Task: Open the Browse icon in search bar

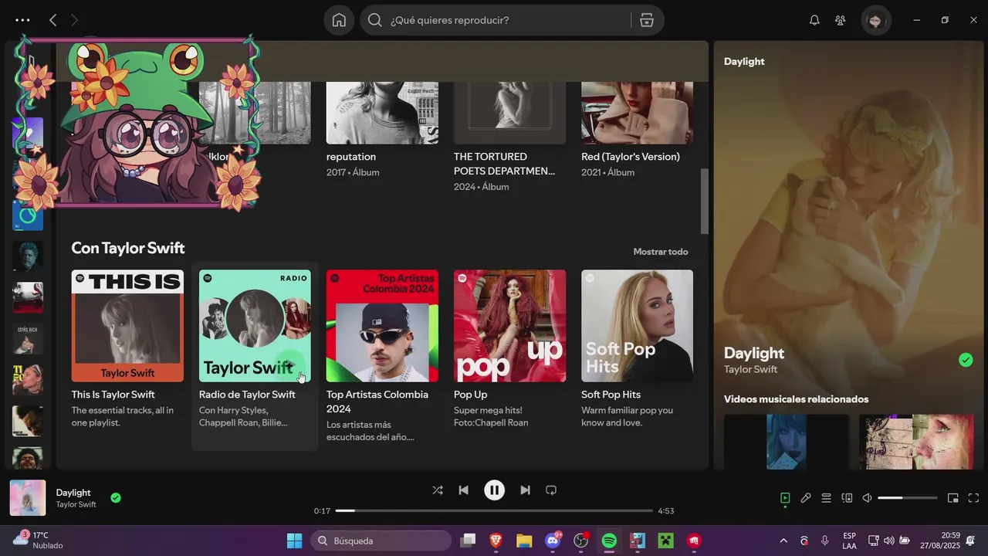Action: pyautogui.click(x=647, y=20)
